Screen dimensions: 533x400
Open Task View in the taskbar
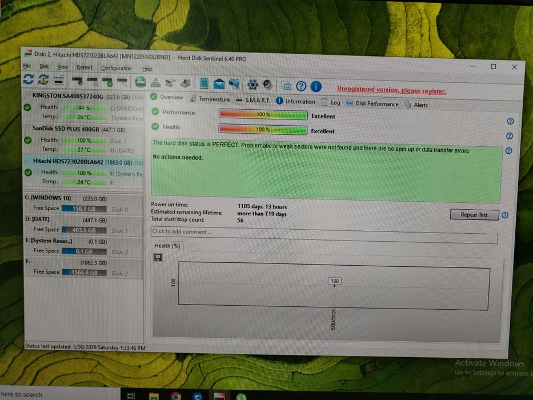click(x=131, y=396)
